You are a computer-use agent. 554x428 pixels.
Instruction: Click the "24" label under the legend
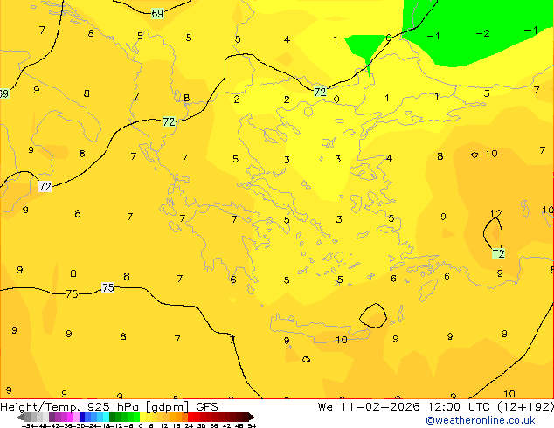[x=189, y=425]
